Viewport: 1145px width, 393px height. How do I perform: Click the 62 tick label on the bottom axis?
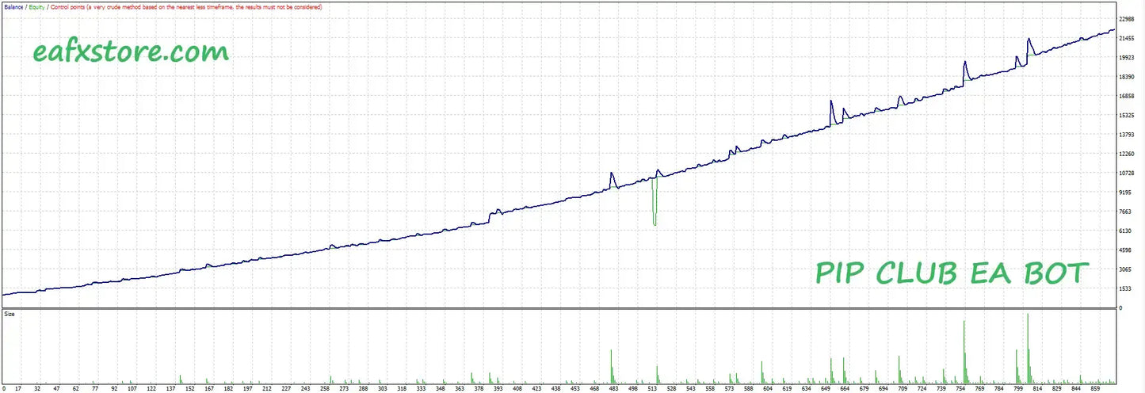click(x=75, y=389)
